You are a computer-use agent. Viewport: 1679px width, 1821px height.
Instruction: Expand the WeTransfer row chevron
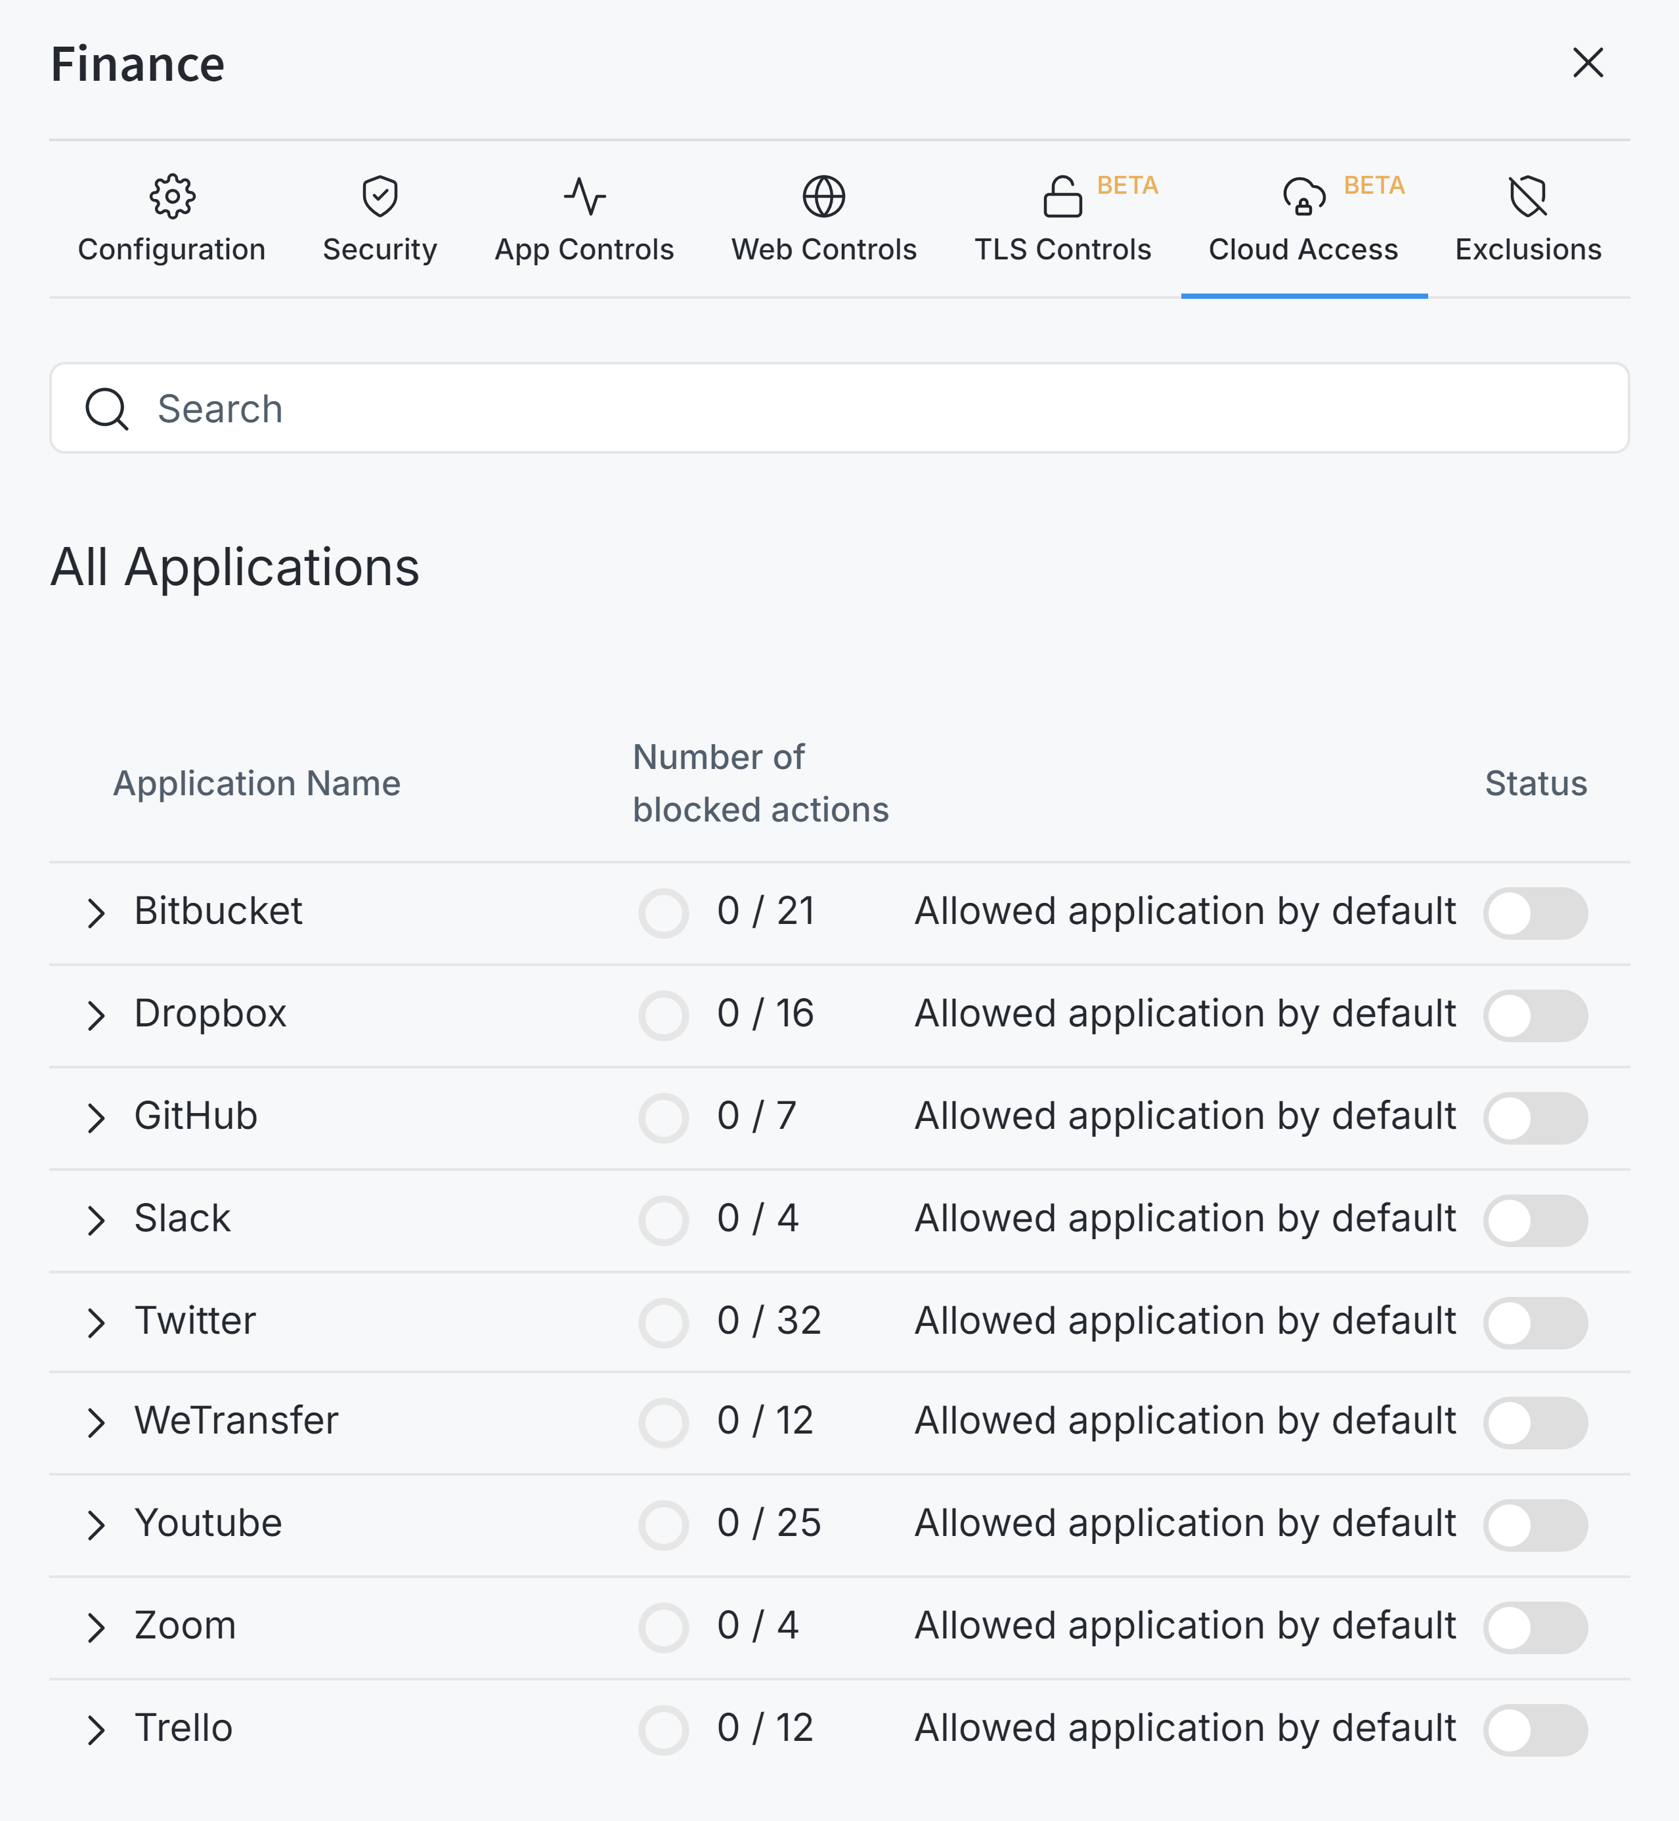click(97, 1422)
